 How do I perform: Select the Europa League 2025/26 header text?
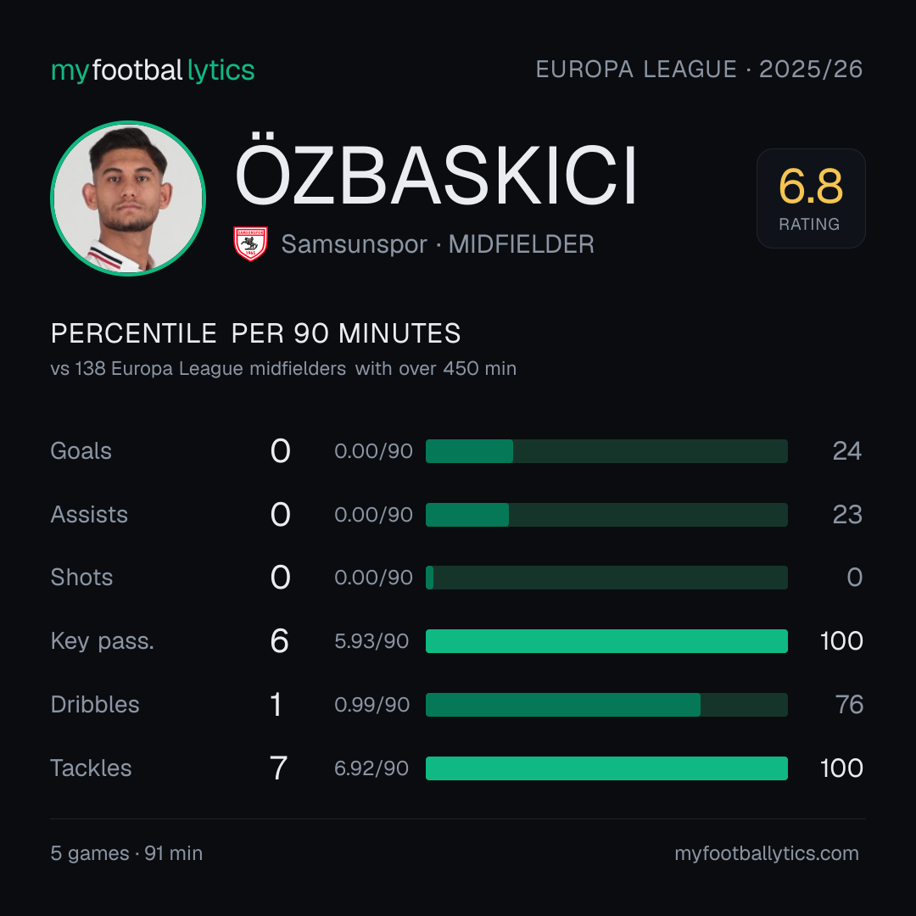699,70
